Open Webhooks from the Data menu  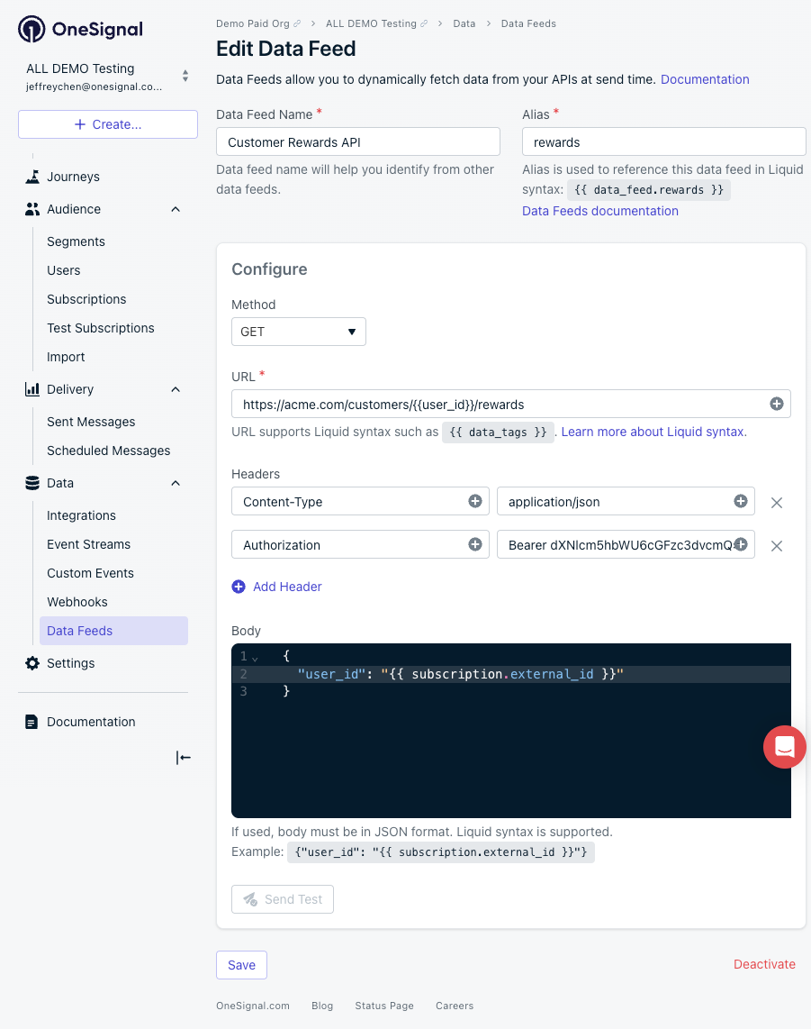click(77, 602)
